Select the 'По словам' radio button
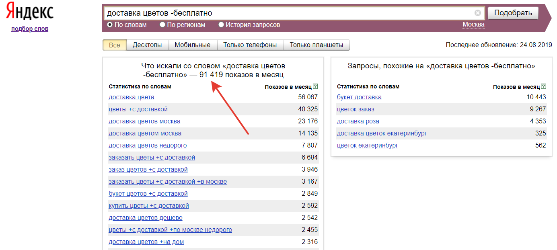The width and height of the screenshot is (557, 250). (110, 25)
